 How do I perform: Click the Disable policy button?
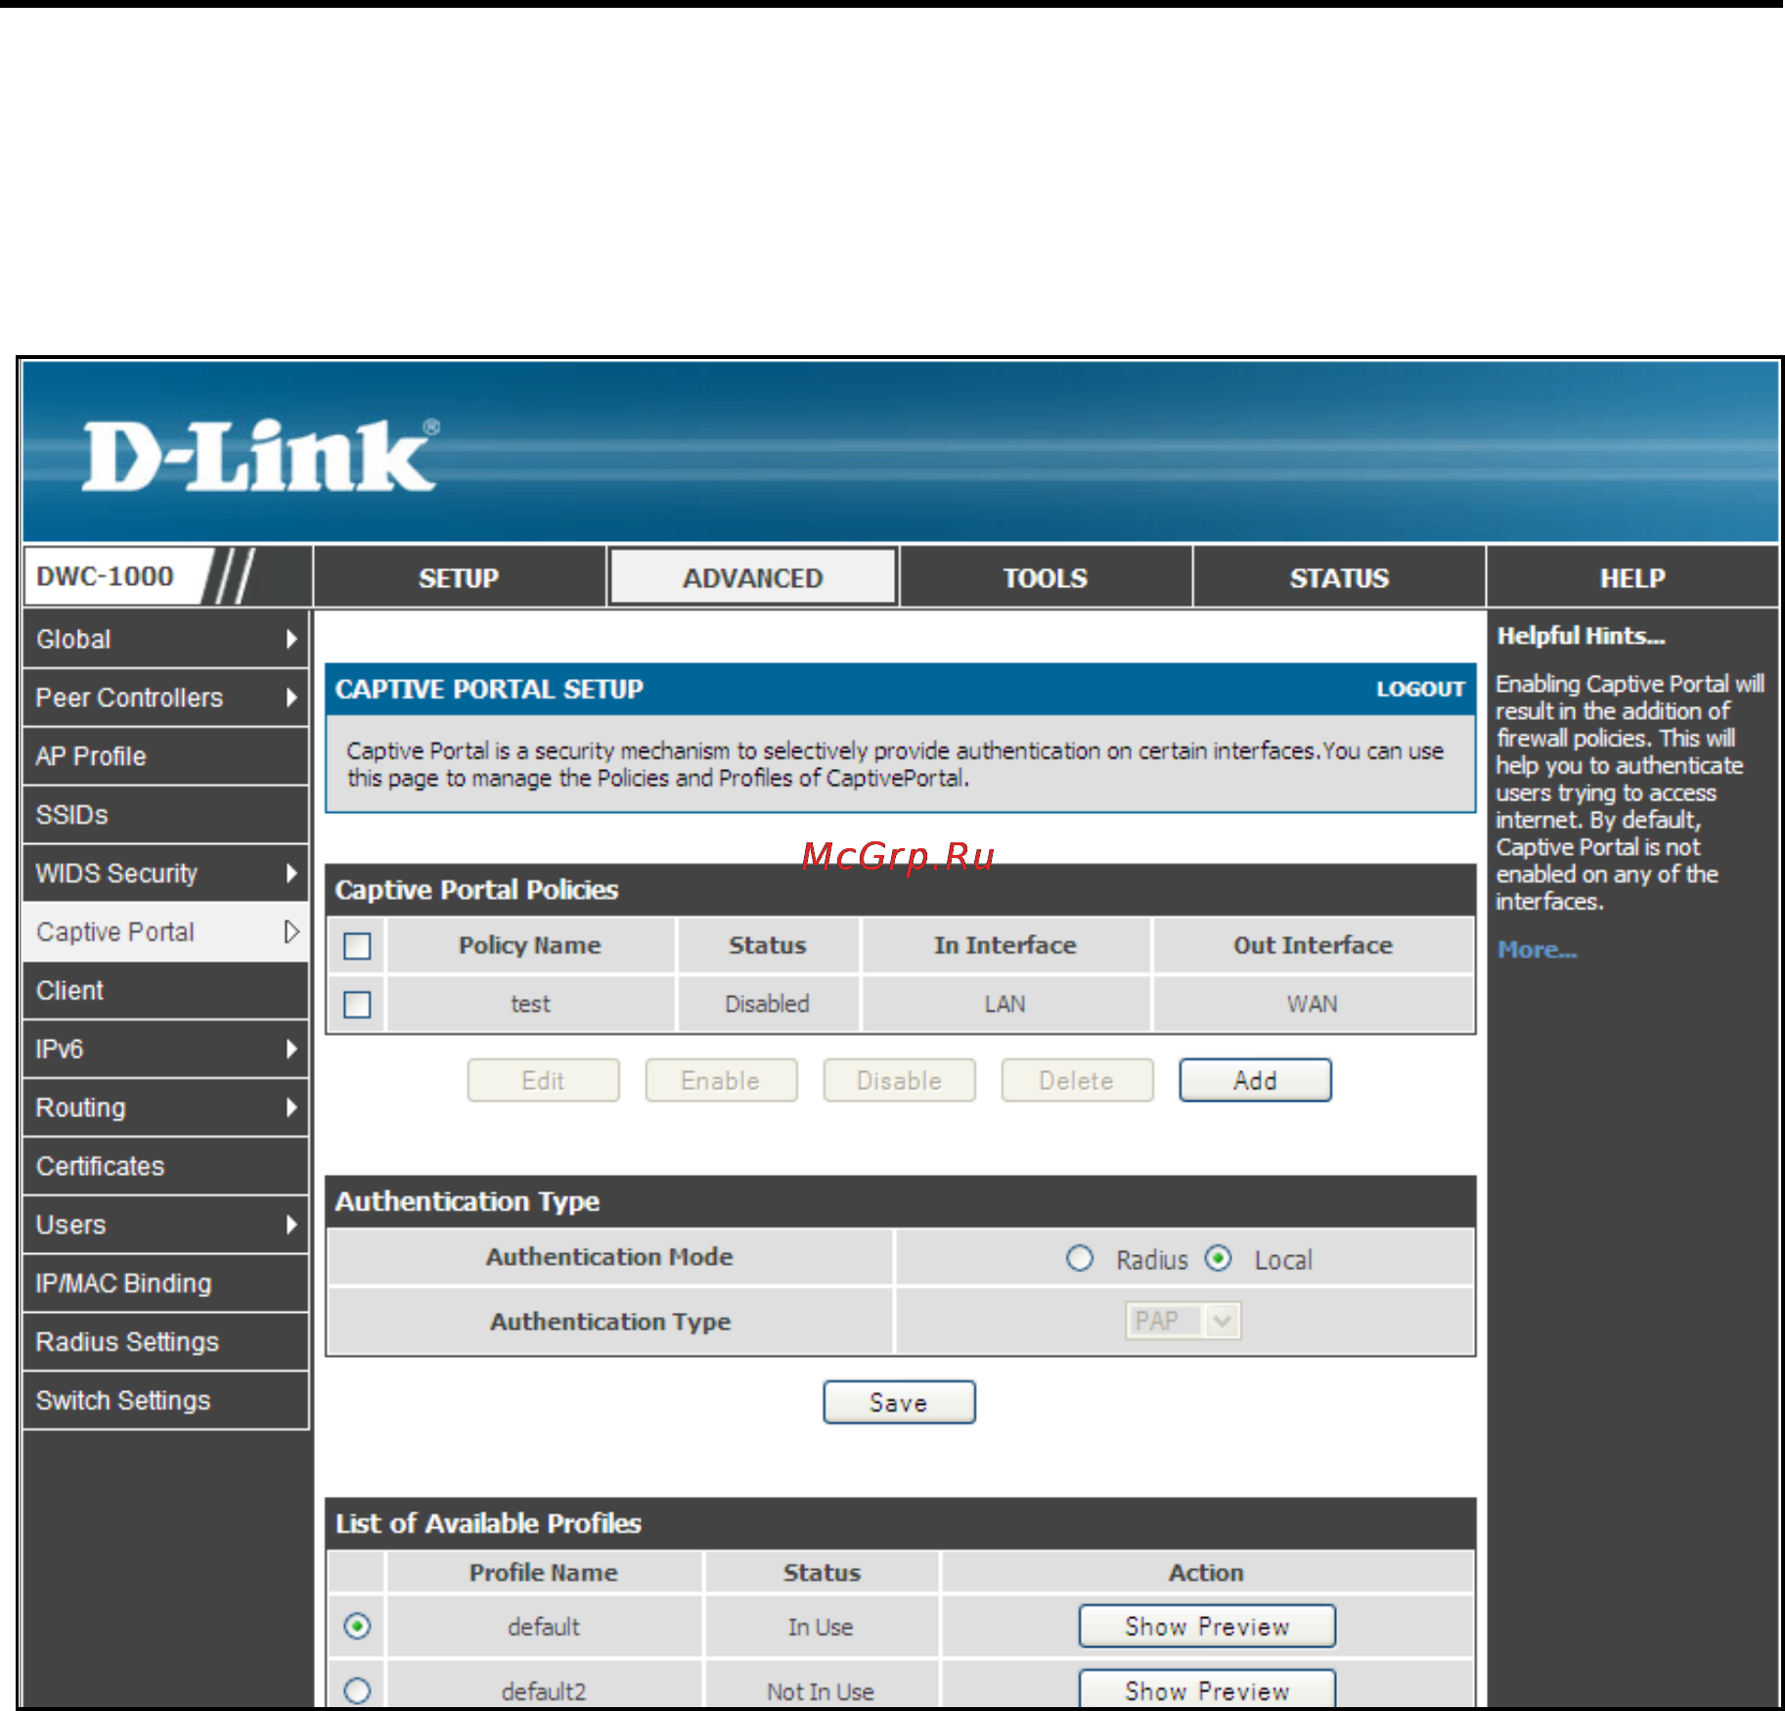[899, 1080]
